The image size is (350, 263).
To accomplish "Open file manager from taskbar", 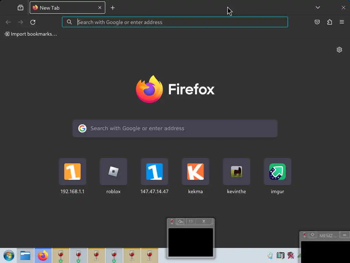I will pos(25,255).
